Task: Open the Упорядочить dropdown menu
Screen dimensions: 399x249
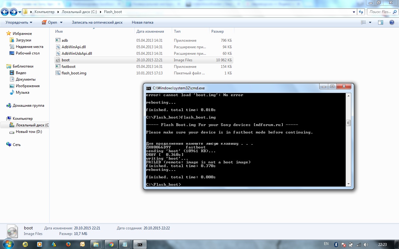Action: pyautogui.click(x=19, y=22)
